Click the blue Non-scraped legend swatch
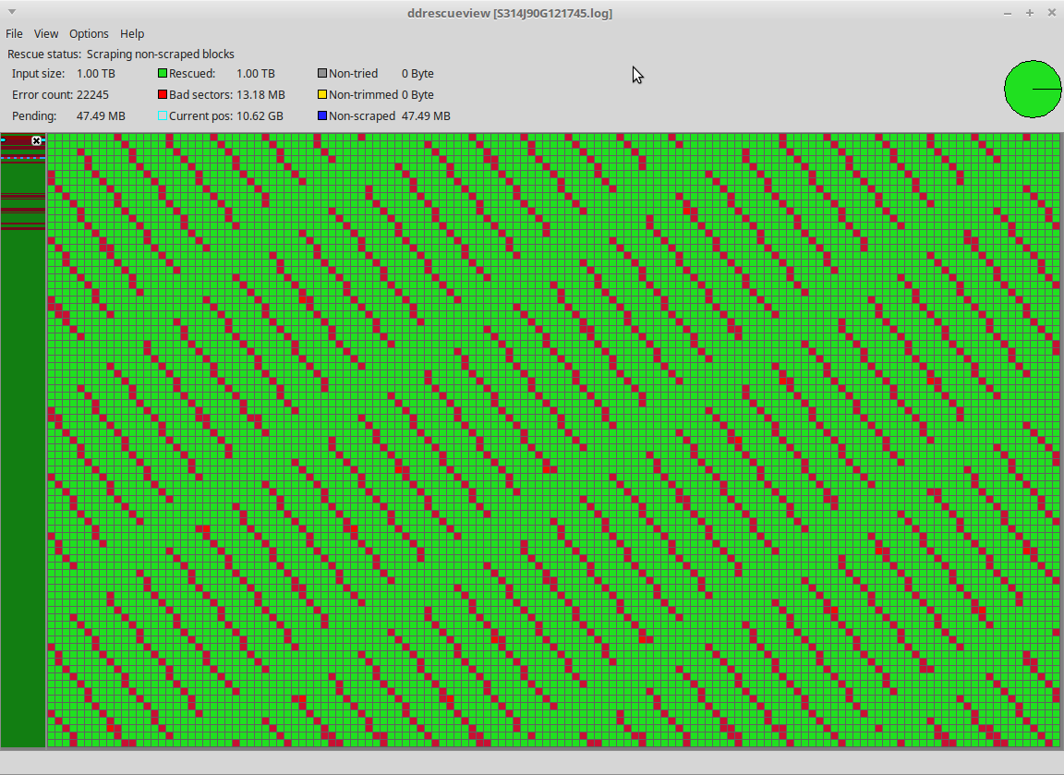1064x775 pixels. click(x=322, y=116)
